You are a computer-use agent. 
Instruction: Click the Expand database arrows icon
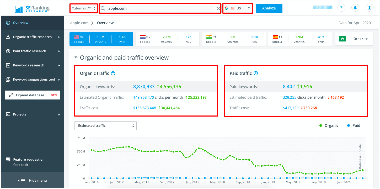tap(11, 95)
